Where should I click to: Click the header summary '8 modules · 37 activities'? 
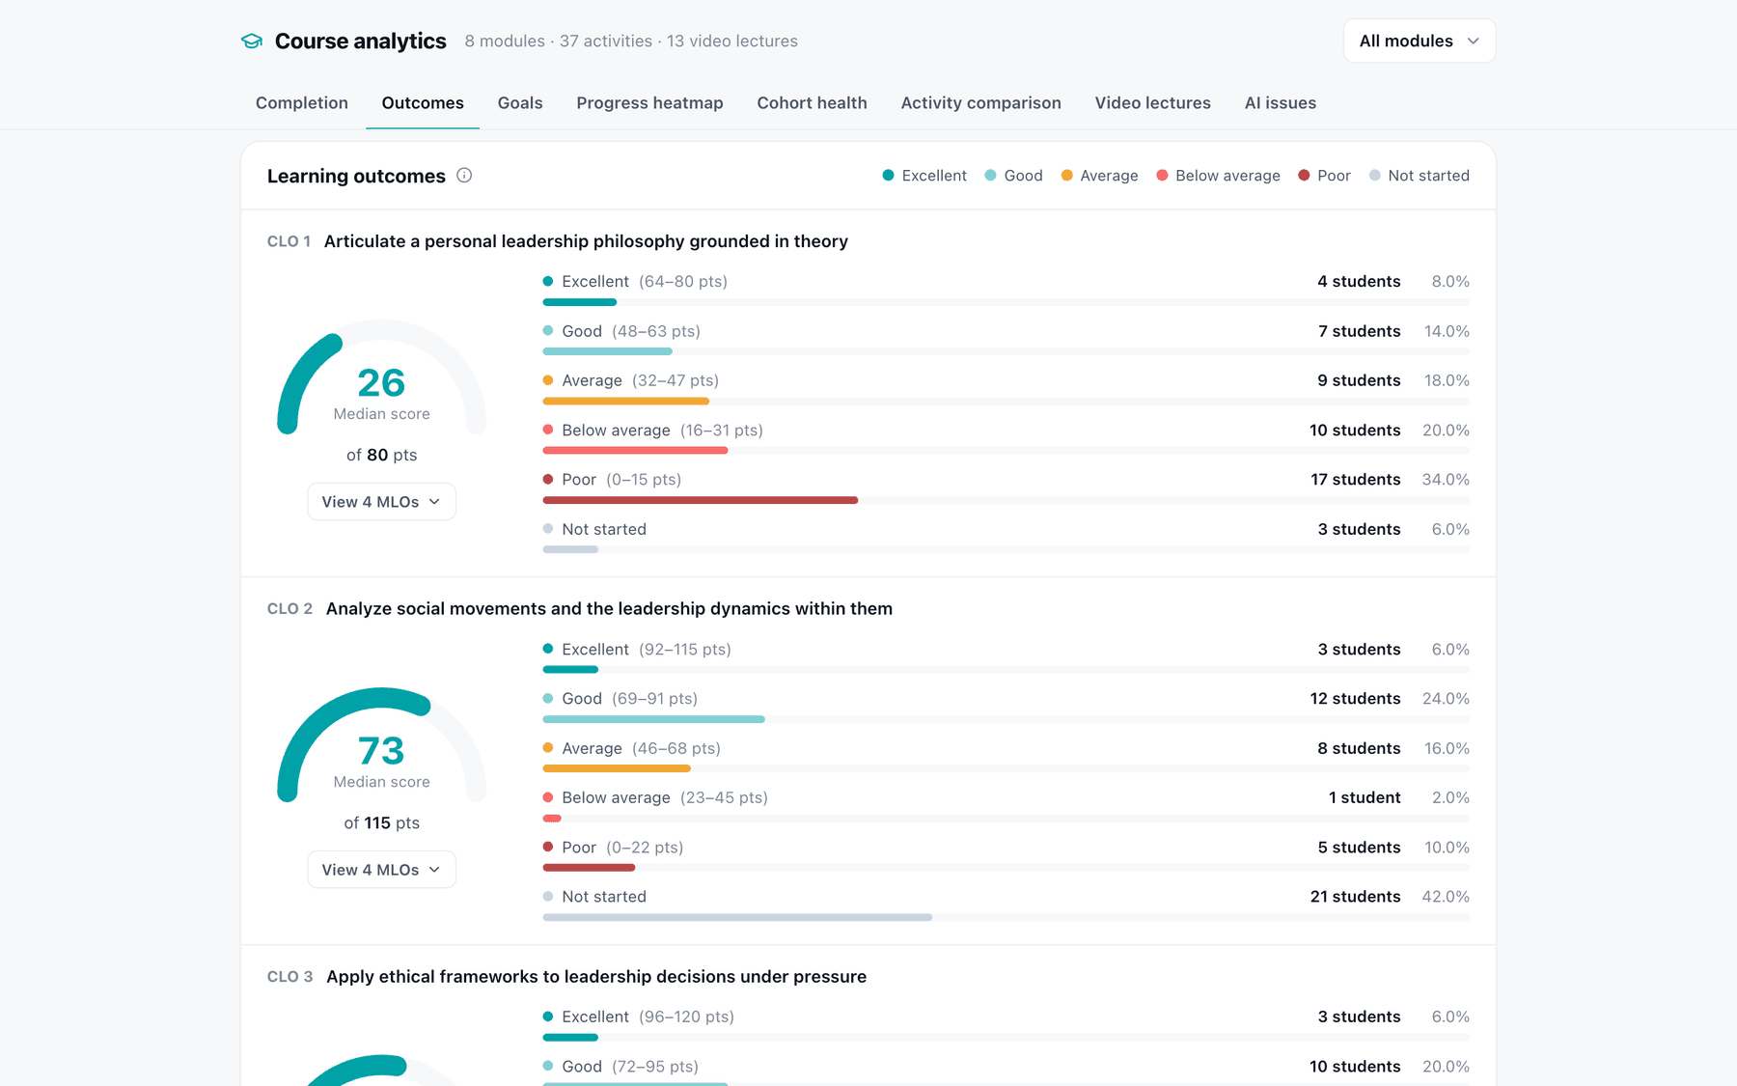coord(559,41)
